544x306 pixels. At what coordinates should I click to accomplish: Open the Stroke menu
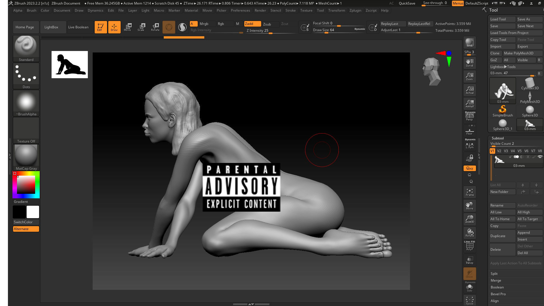290,10
